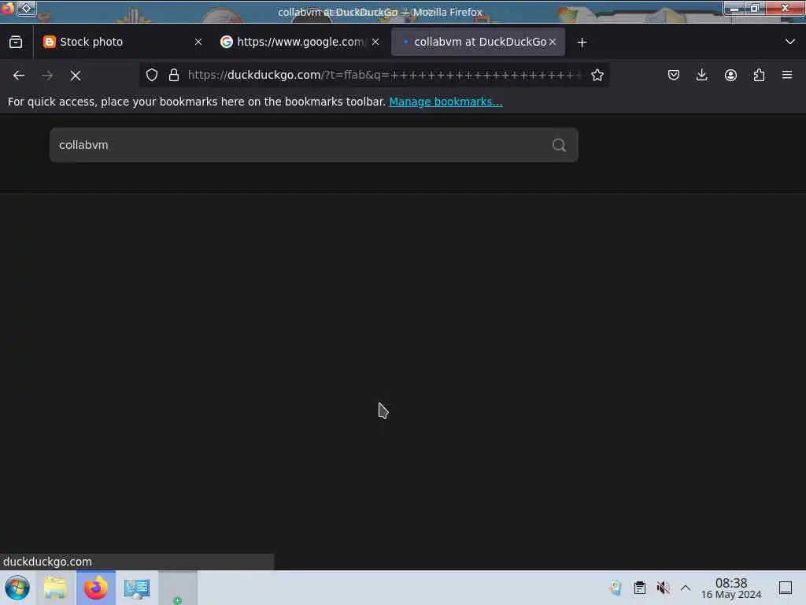
Task: Open File Explorer from taskbar
Action: pos(55,588)
